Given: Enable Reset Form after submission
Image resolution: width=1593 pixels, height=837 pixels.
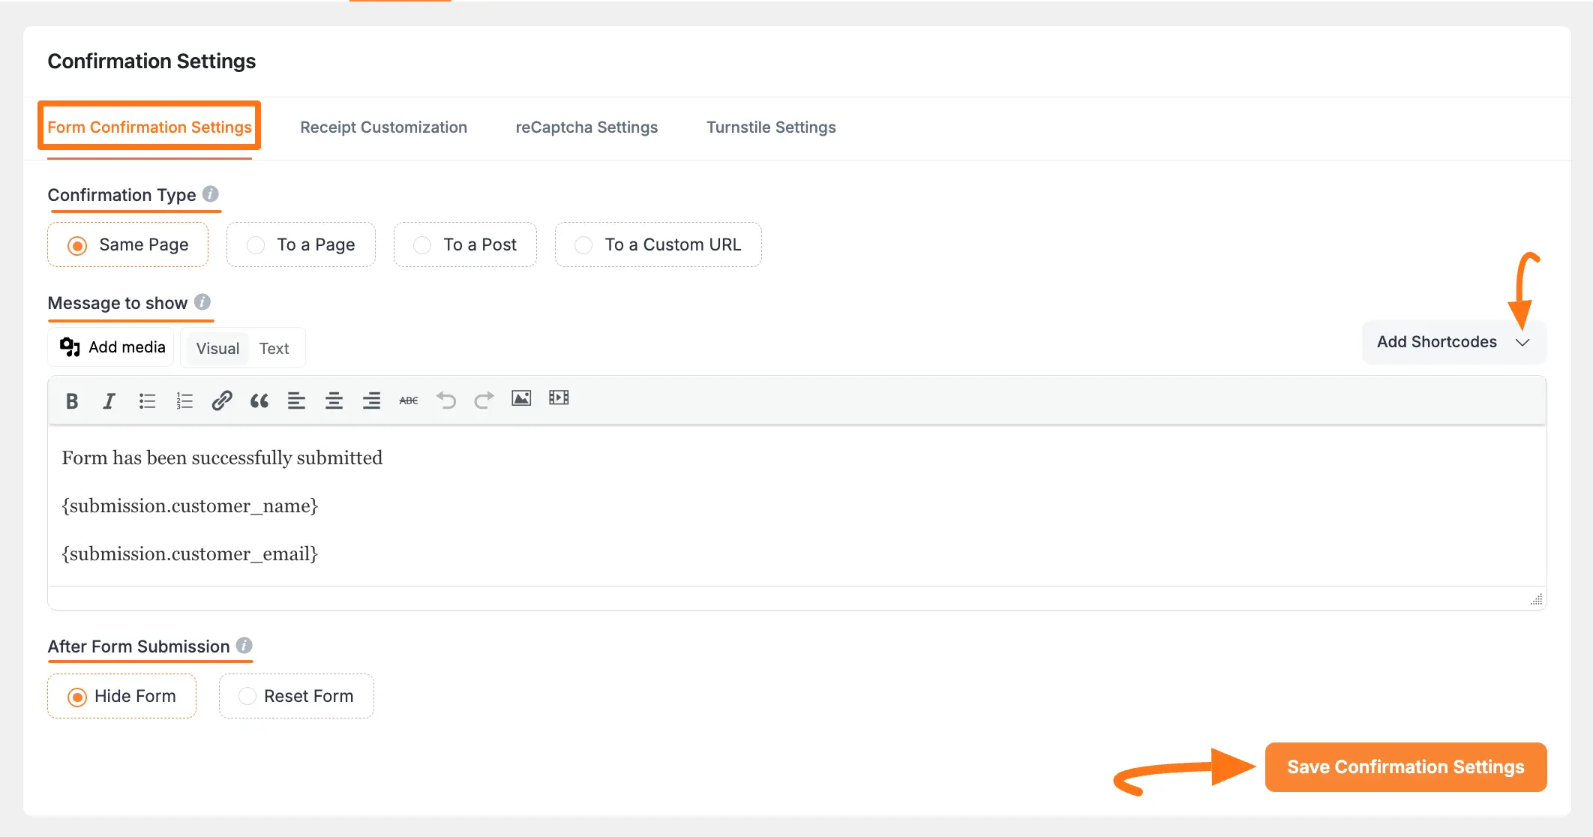Looking at the screenshot, I should click(247, 696).
